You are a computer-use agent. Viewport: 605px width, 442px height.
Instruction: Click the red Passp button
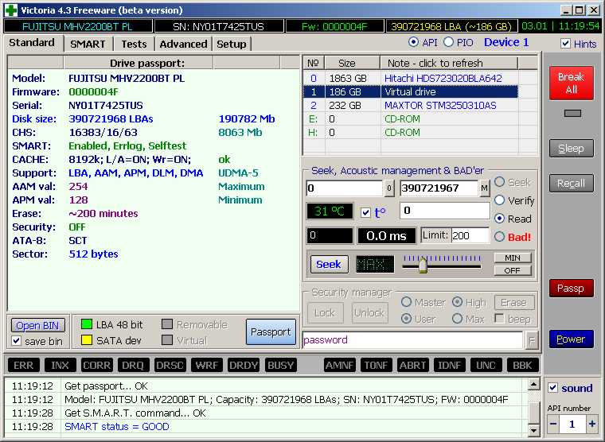tap(571, 289)
